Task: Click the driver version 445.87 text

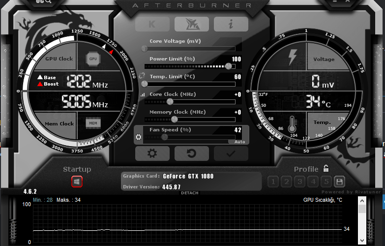Action: click(x=172, y=187)
